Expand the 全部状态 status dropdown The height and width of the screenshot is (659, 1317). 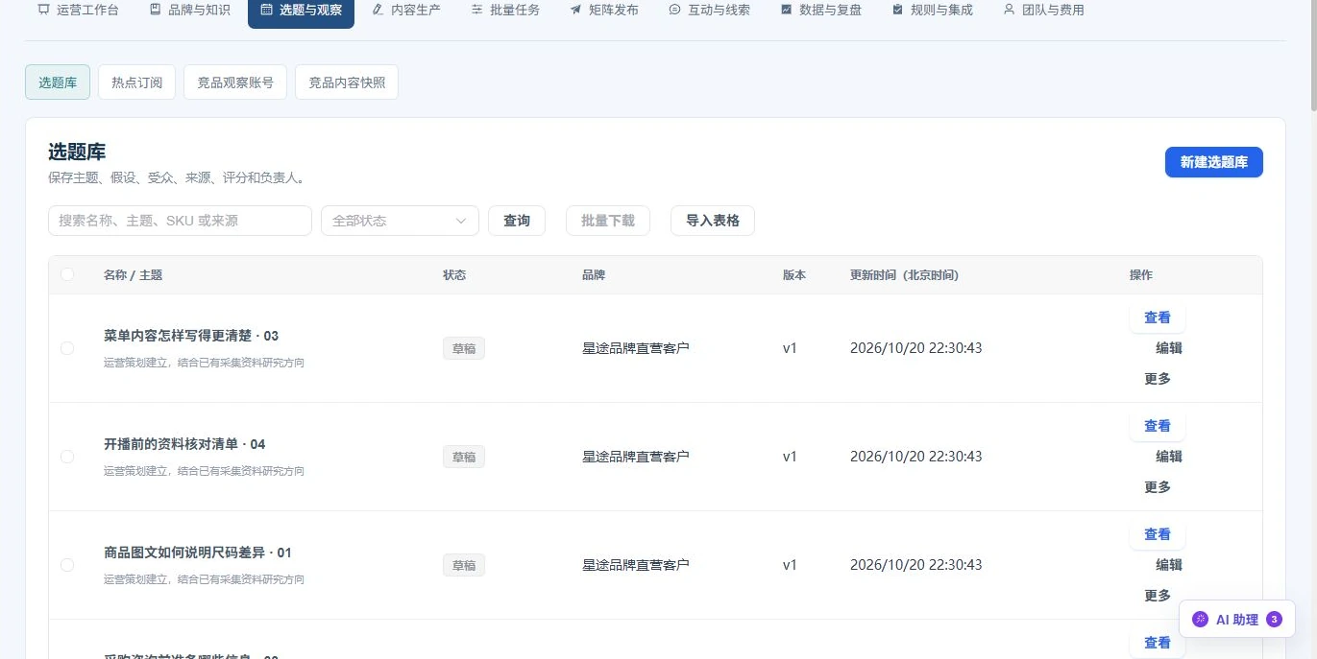click(x=400, y=221)
